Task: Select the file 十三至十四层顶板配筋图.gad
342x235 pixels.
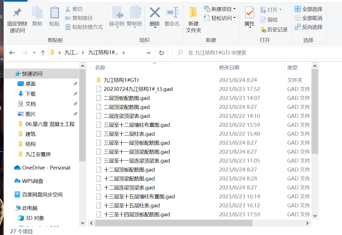Action: tap(203, 214)
